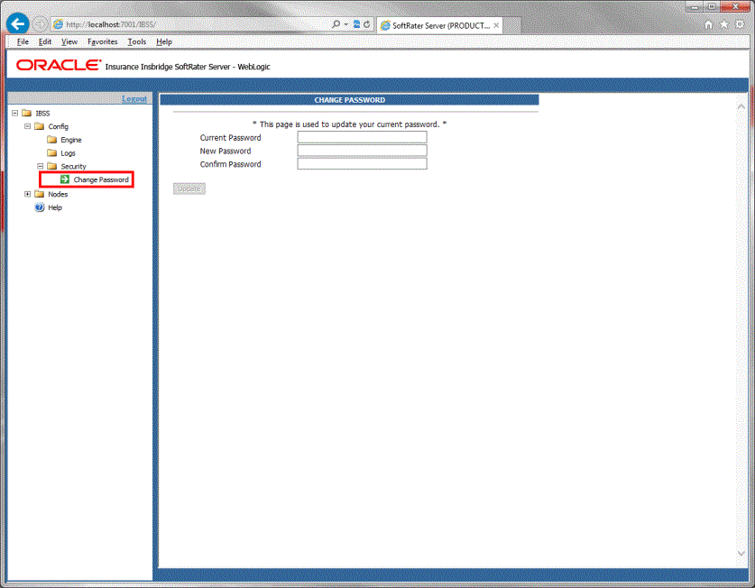Click the page icon in address bar
The height and width of the screenshot is (588, 755).
point(59,24)
